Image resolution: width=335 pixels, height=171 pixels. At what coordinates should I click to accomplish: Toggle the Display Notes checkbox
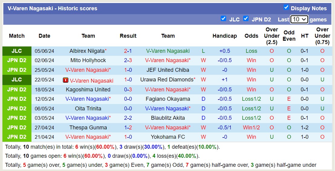pyautogui.click(x=286, y=7)
